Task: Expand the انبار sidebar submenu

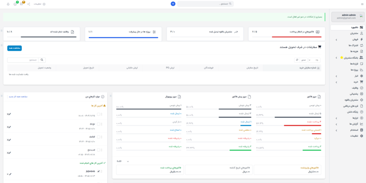Action: coord(336,76)
